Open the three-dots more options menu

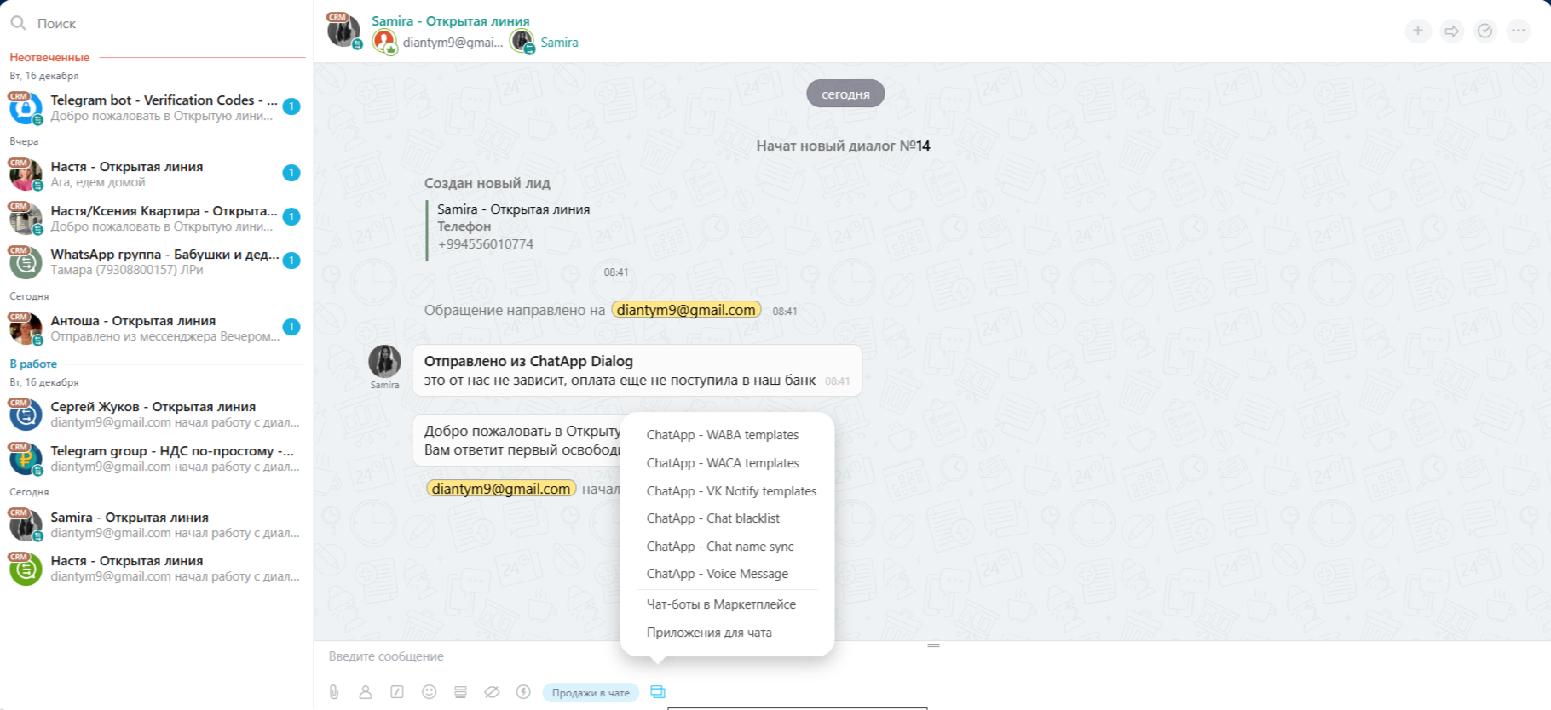point(1519,31)
